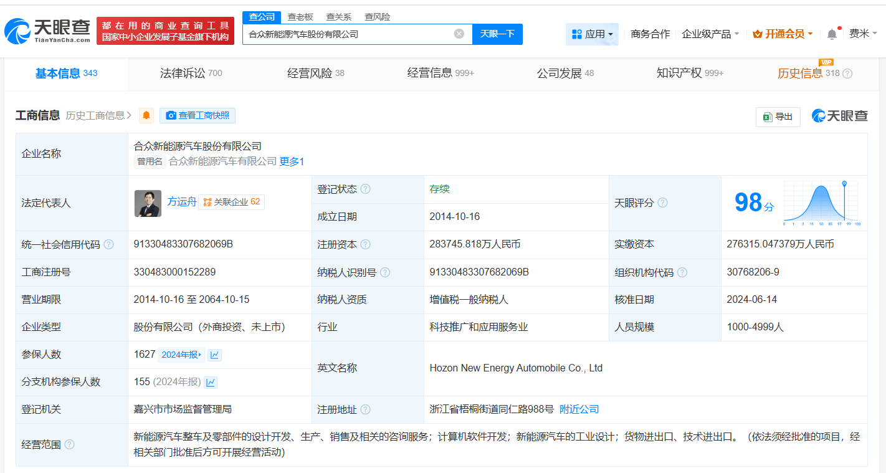Viewport: 886px width, 473px height.
Task: Click the 天眼一下 search button
Action: pos(497,34)
